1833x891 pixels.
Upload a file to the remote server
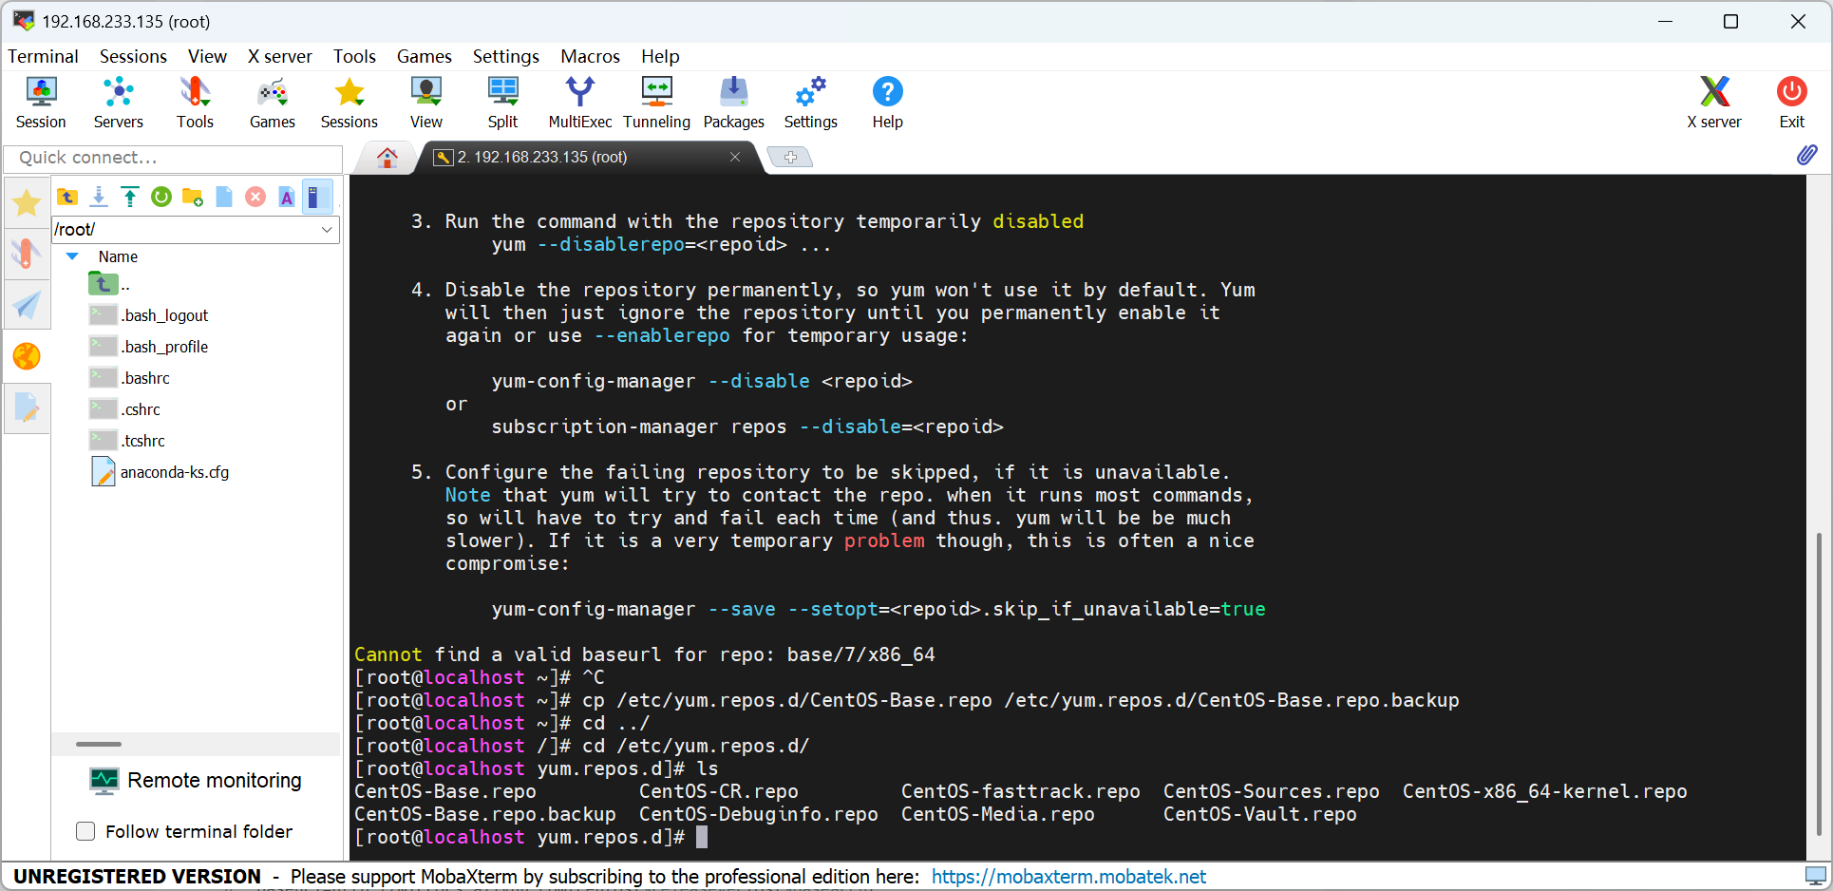click(x=130, y=197)
